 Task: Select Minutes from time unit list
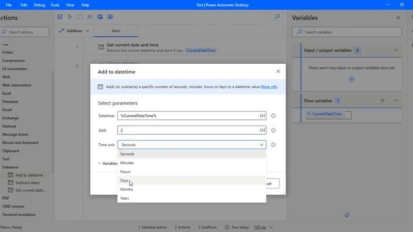(192, 163)
